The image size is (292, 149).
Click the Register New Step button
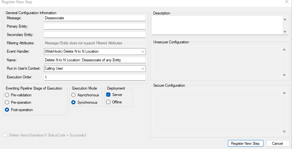(246, 144)
